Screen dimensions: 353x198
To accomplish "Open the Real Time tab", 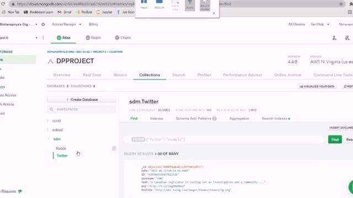I will [x=92, y=75].
